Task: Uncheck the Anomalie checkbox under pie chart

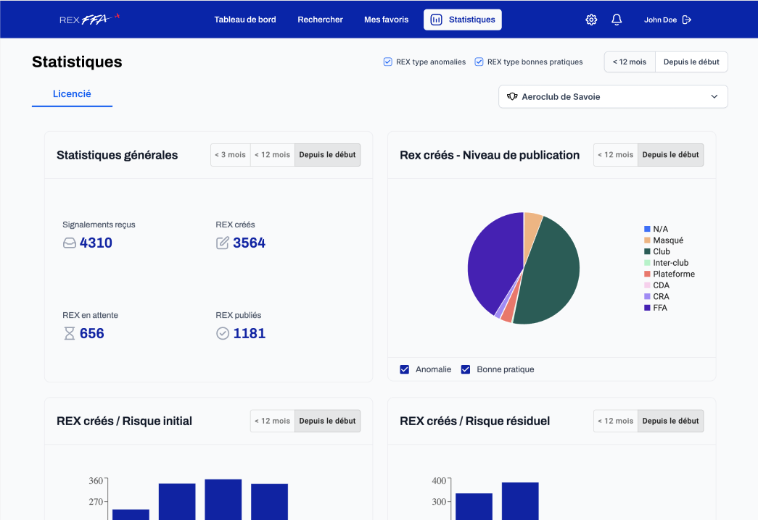Action: pos(405,369)
